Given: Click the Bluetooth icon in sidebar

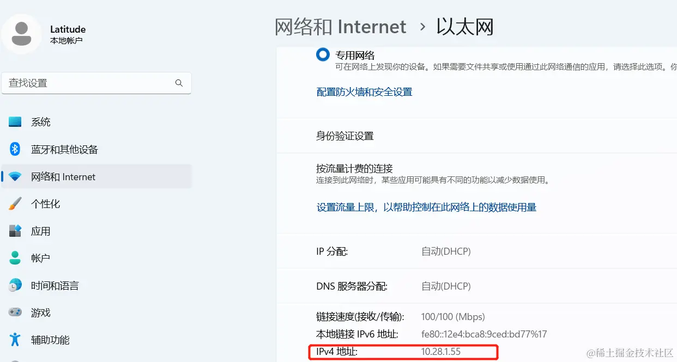Looking at the screenshot, I should pos(15,149).
